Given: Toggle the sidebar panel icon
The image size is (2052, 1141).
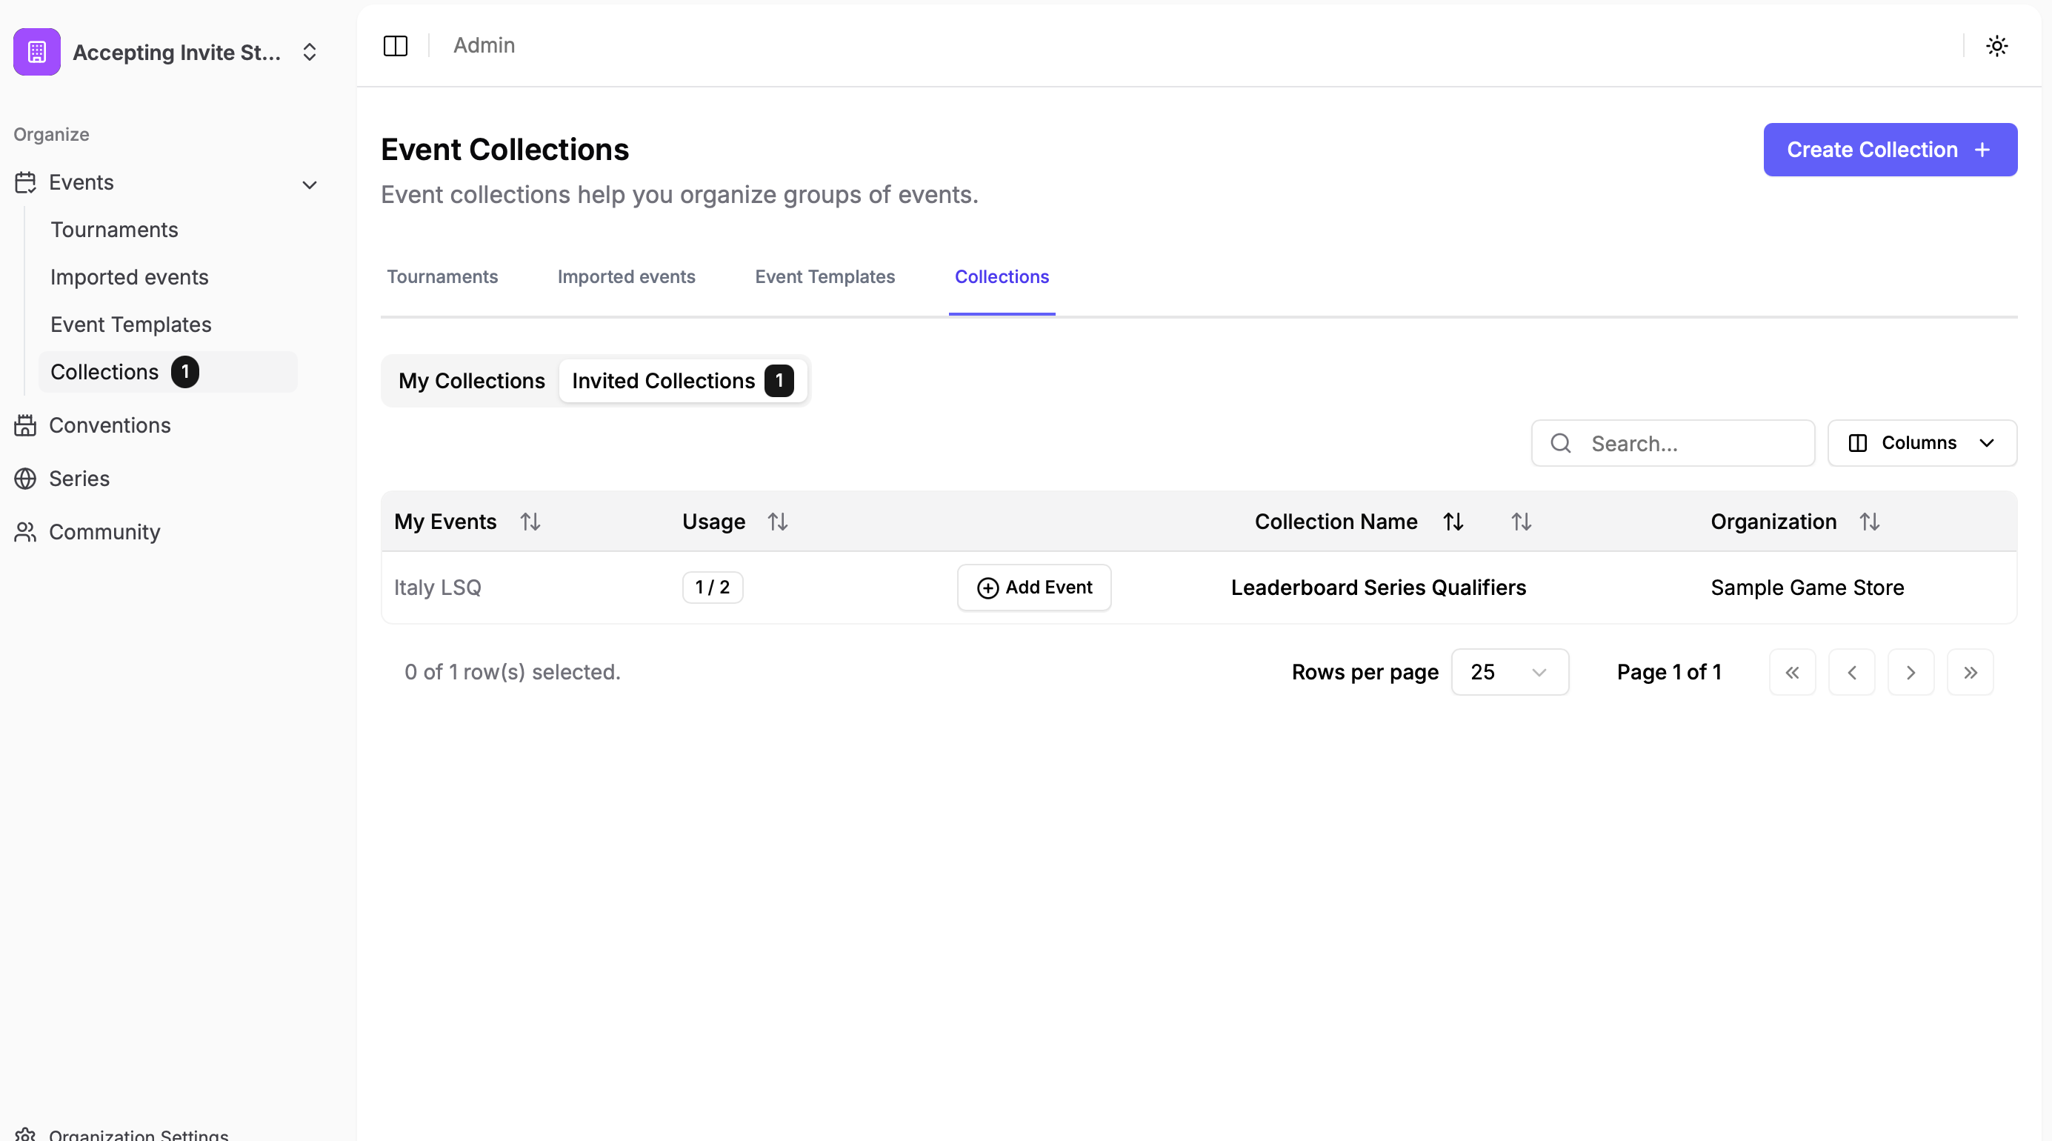Looking at the screenshot, I should [x=395, y=45].
